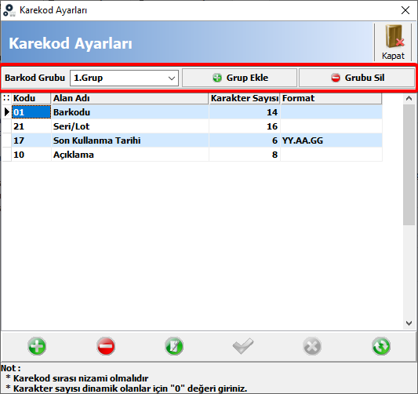418x394 pixels.
Task: Click the scrollbar up arrow
Action: tap(409, 98)
